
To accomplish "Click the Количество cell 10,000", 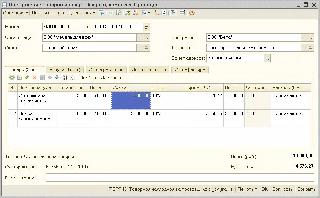I will pyautogui.click(x=72, y=118).
